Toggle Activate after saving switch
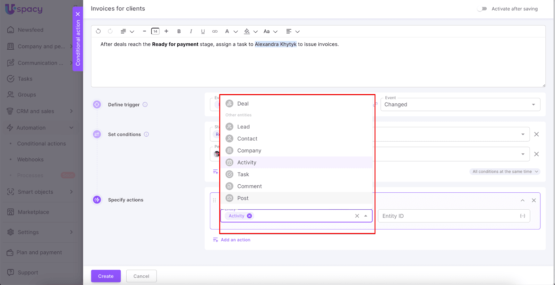This screenshot has width=555, height=285. [482, 9]
